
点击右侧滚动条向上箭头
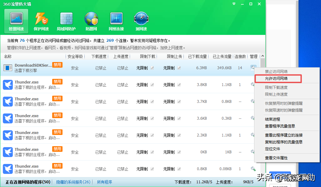point(262,56)
